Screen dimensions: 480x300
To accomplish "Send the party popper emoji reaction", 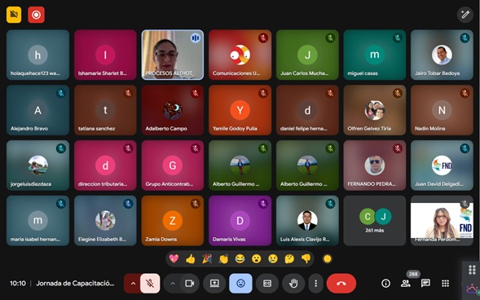I will click(207, 259).
